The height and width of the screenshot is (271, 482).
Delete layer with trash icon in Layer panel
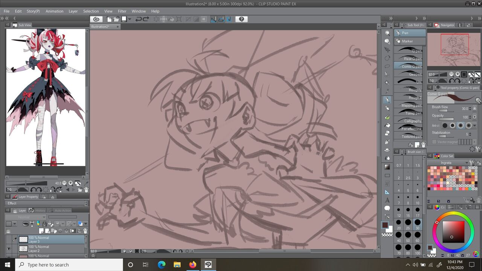[x=85, y=231]
